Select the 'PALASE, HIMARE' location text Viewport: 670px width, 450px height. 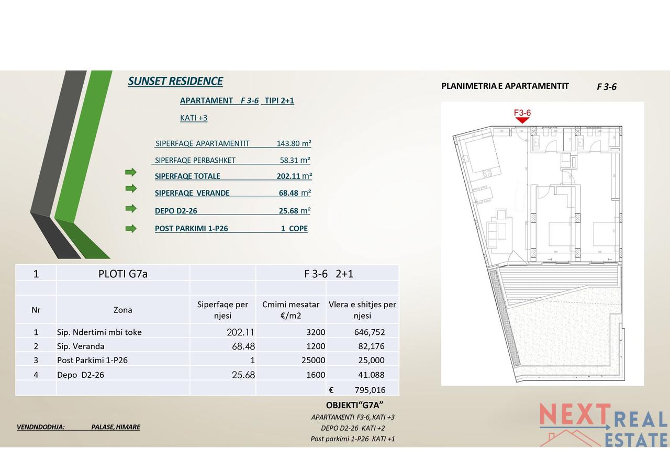tap(116, 427)
